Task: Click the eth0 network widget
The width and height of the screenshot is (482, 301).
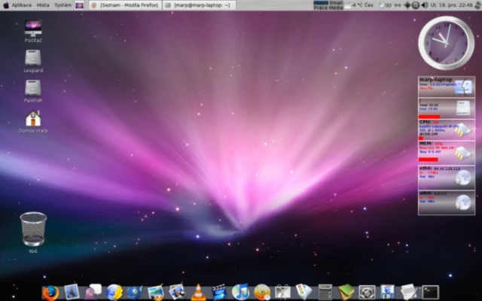Action: (447, 178)
